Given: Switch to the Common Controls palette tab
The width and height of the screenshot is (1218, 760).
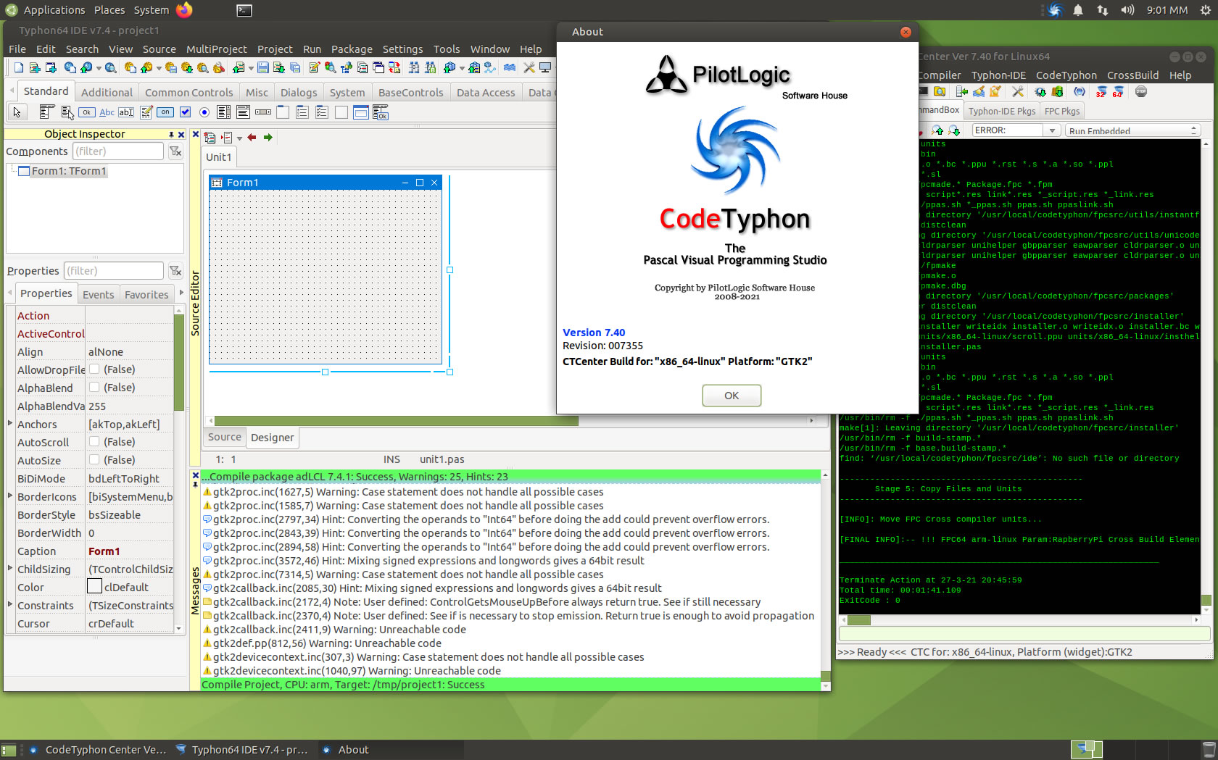Looking at the screenshot, I should click(x=189, y=93).
